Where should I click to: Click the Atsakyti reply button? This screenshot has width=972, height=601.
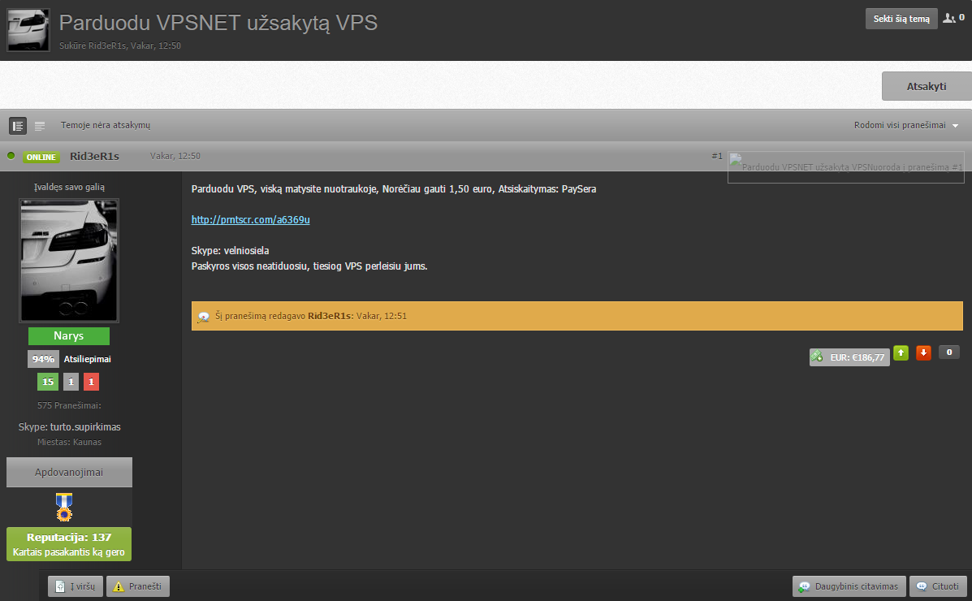click(927, 86)
